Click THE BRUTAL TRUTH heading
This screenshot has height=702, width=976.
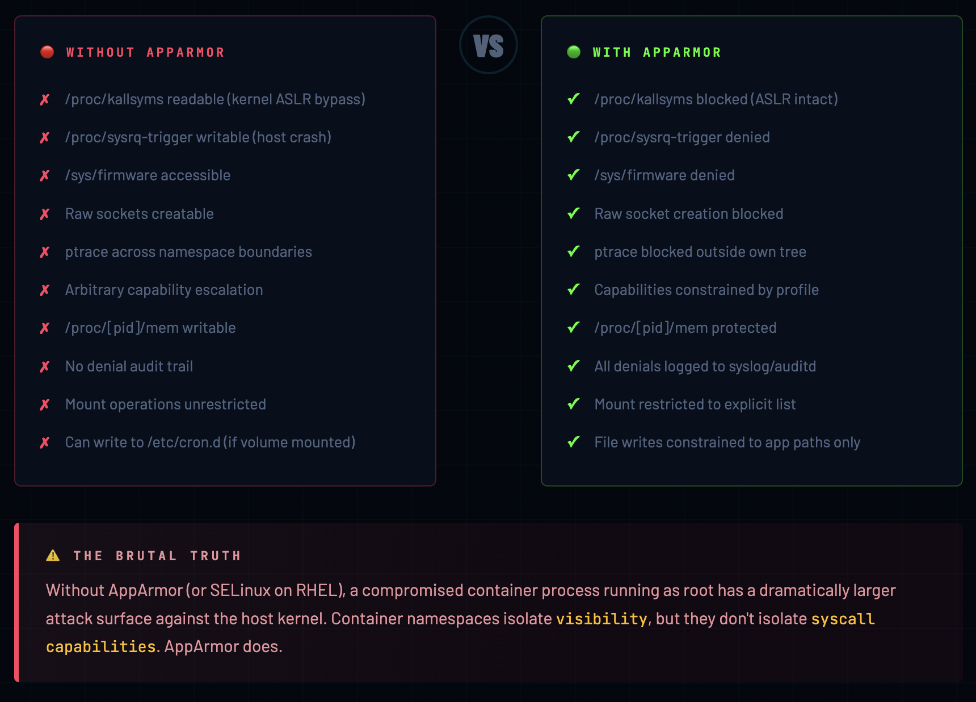click(157, 556)
